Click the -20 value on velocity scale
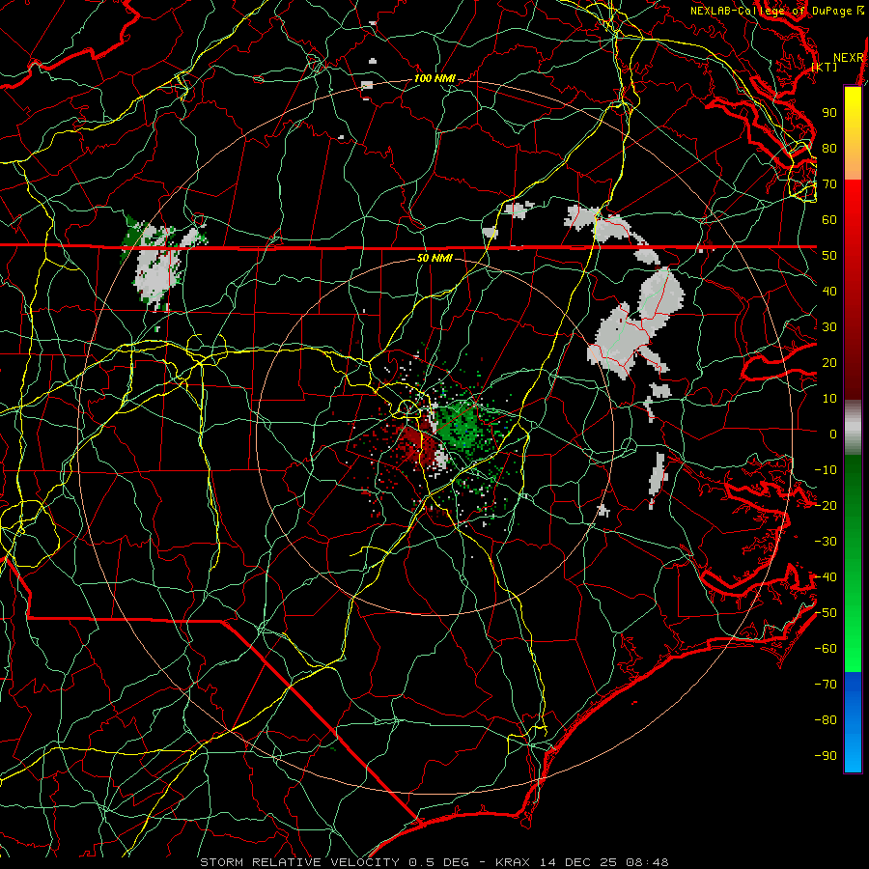 (826, 506)
